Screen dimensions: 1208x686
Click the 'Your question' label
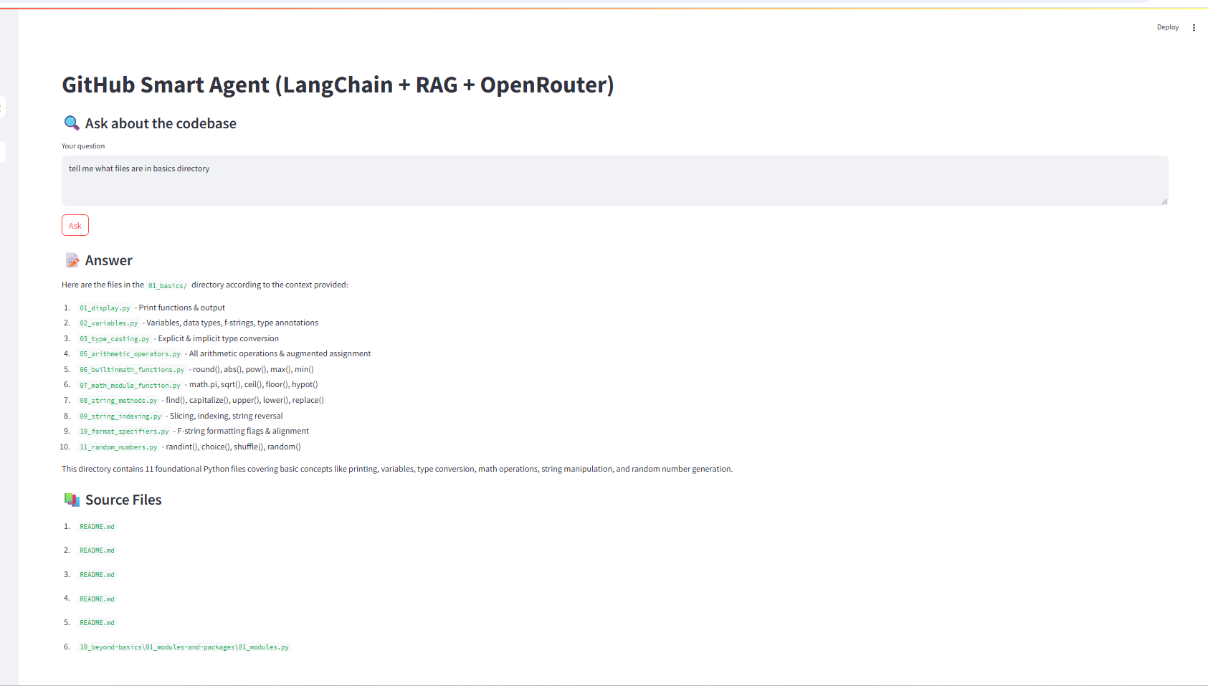[83, 146]
